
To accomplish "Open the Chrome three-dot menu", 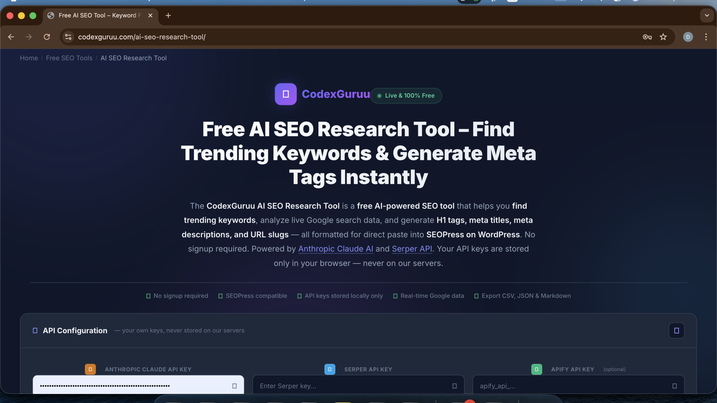I will click(x=706, y=37).
